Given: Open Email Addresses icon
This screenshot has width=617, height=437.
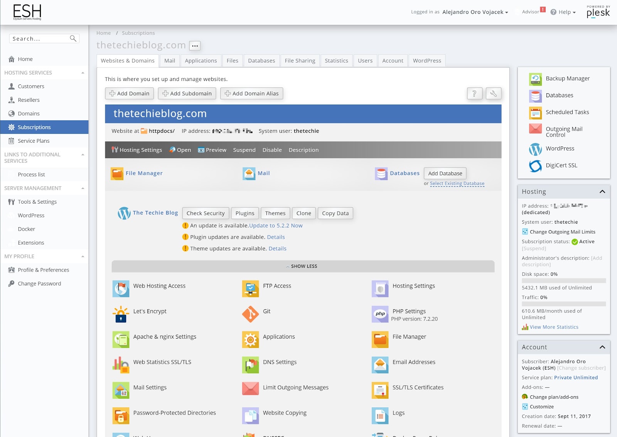Looking at the screenshot, I should coord(380,365).
